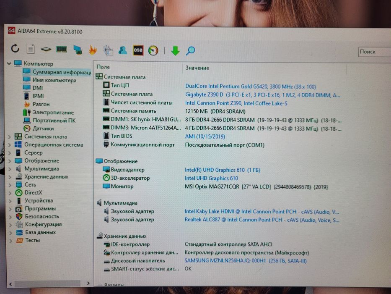
Task: Expand the Хранение данных tree node
Action: (x=10, y=177)
